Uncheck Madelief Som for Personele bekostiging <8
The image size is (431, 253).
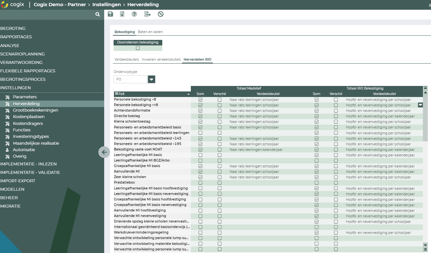(200, 100)
